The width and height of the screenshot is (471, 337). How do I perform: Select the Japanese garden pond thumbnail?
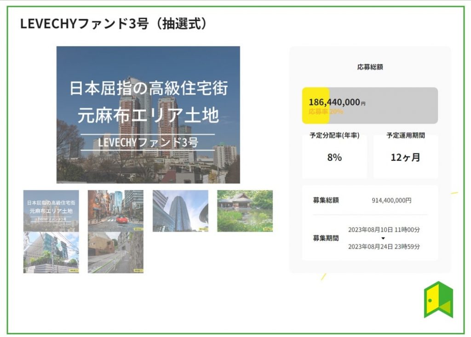pyautogui.click(x=245, y=211)
